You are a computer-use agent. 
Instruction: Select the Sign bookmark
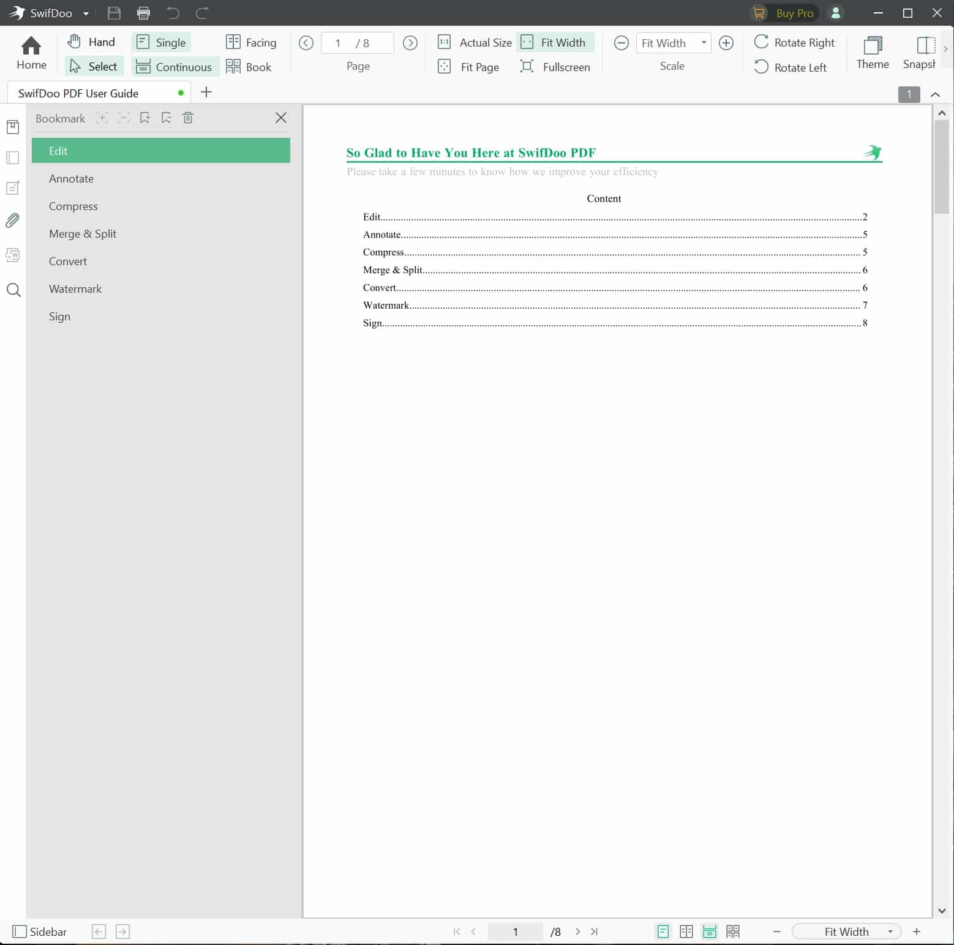click(161, 317)
